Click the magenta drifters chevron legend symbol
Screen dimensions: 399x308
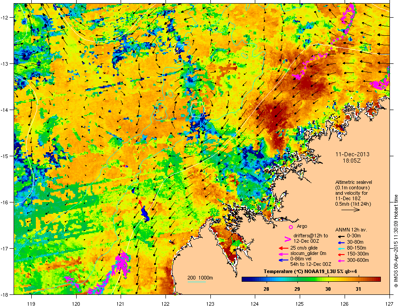coord(287,239)
